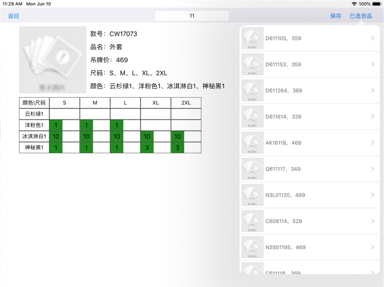Open thumbnail icon for D611614

[252, 116]
